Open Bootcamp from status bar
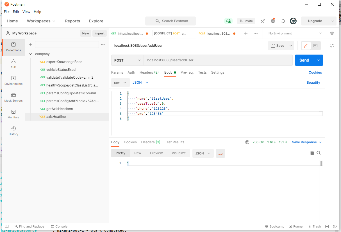Image resolution: width=341 pixels, height=232 pixels. [x=274, y=226]
